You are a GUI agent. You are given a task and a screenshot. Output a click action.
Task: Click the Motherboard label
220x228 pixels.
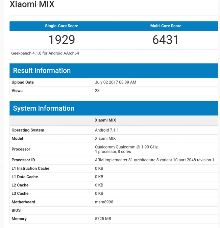point(23,202)
